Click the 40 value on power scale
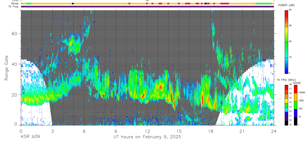 pos(290,10)
